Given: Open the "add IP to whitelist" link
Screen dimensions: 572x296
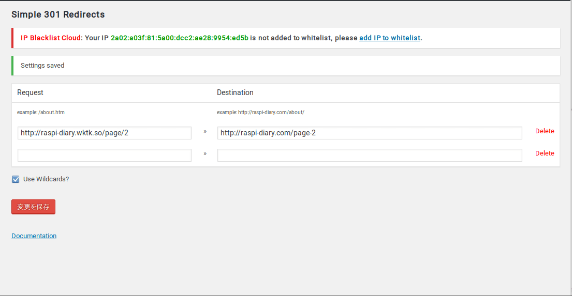Looking at the screenshot, I should click(x=390, y=38).
